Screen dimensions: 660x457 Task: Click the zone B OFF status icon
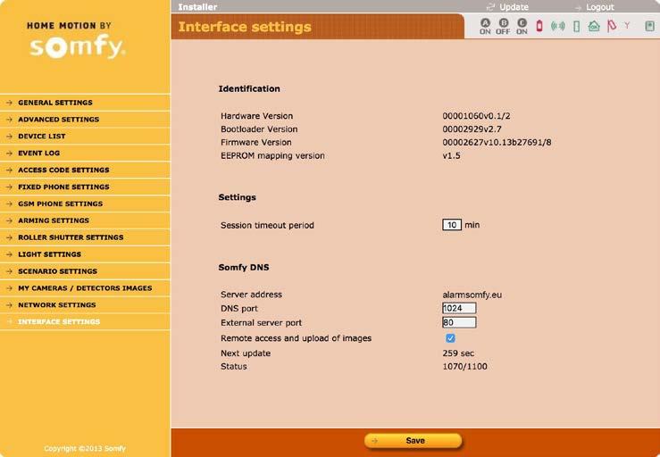click(503, 26)
